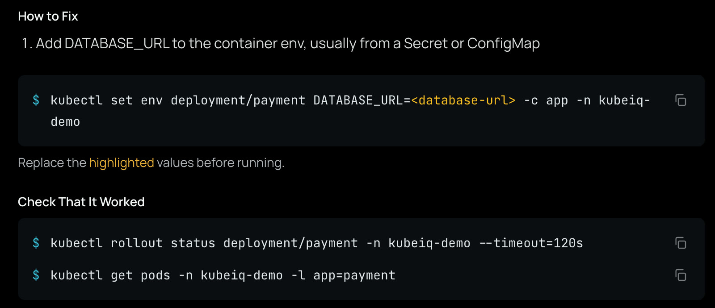This screenshot has height=308, width=715.
Task: Click the highlighted <database-url> placeholder
Action: point(463,100)
